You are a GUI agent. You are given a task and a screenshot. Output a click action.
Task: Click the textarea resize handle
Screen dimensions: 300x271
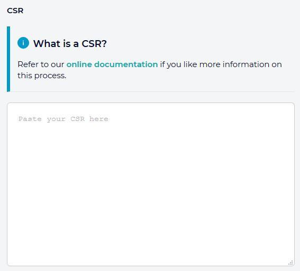coord(290,263)
